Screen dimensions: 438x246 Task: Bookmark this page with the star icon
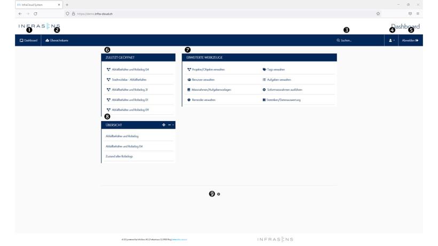coord(378,14)
